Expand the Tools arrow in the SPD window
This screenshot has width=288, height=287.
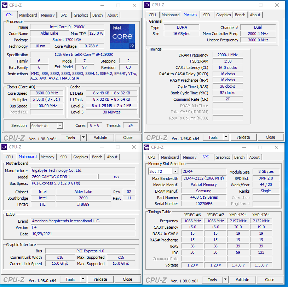(225, 279)
